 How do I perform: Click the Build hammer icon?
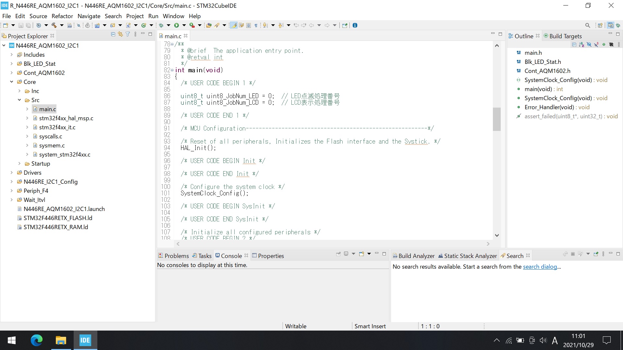coord(54,25)
